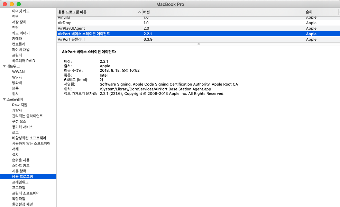Select the AirPlayUIAgent row
340x207 pixels.
[198, 28]
